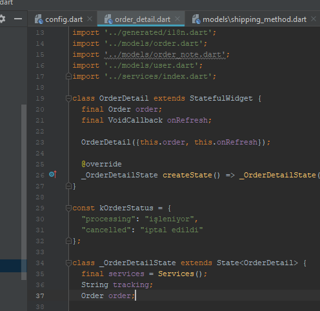
Task: Collapse the kOrderStatus fold at line 29
Action: (x=68, y=208)
